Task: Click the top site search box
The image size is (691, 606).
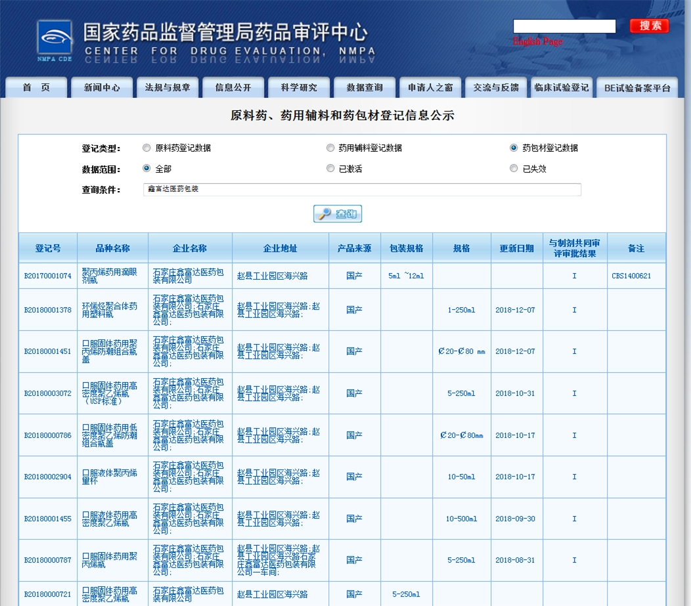Action: coord(564,26)
